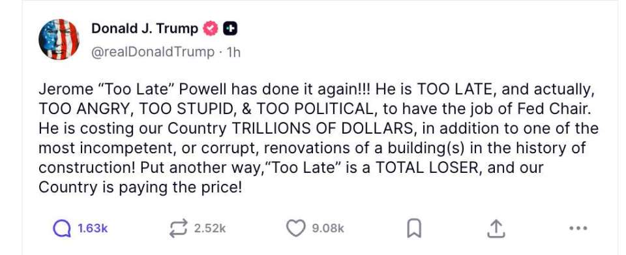Screen dimensions: 626x255
Task: View the 2.52k reposts count
Action: click(210, 229)
